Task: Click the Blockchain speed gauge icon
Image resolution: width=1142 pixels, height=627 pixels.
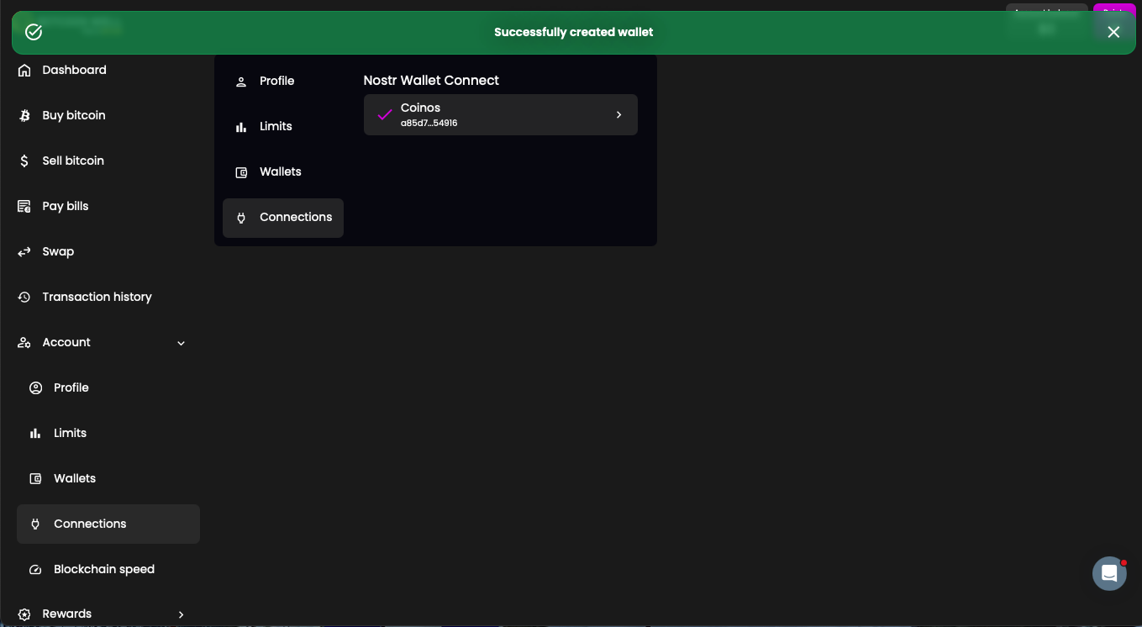Action: click(x=35, y=569)
